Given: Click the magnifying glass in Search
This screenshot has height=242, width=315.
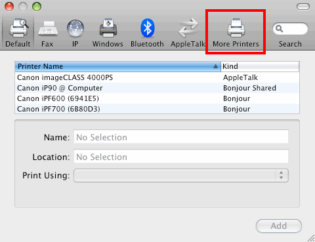Looking at the screenshot, I should point(279,28).
